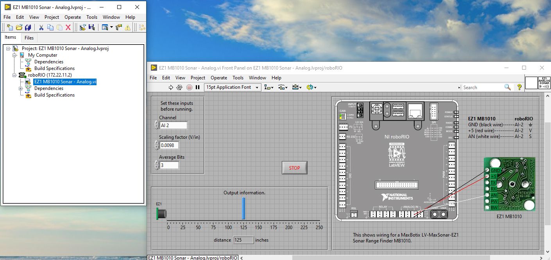Click yellow warning Resolve Conflicts icon
551x260 pixels.
click(x=128, y=27)
